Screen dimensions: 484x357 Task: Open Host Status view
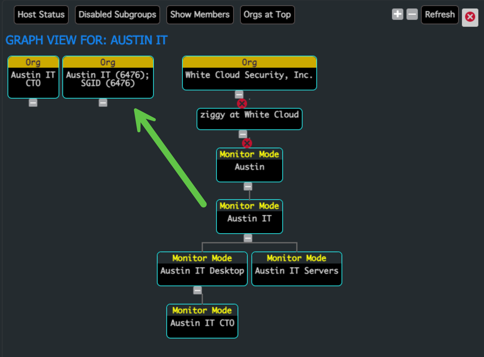click(x=41, y=14)
